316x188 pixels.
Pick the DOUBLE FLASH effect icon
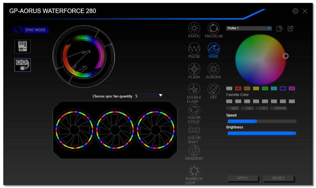[x=194, y=89]
